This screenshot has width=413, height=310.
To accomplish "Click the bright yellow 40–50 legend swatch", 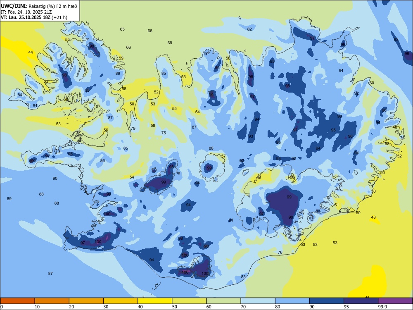I will 155,301.
